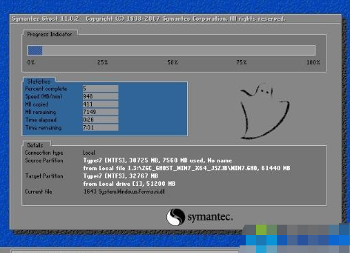Click the Symantec Ghost 11.0.2 title bar
Viewport: 350px width, 253px height.
point(175,19)
